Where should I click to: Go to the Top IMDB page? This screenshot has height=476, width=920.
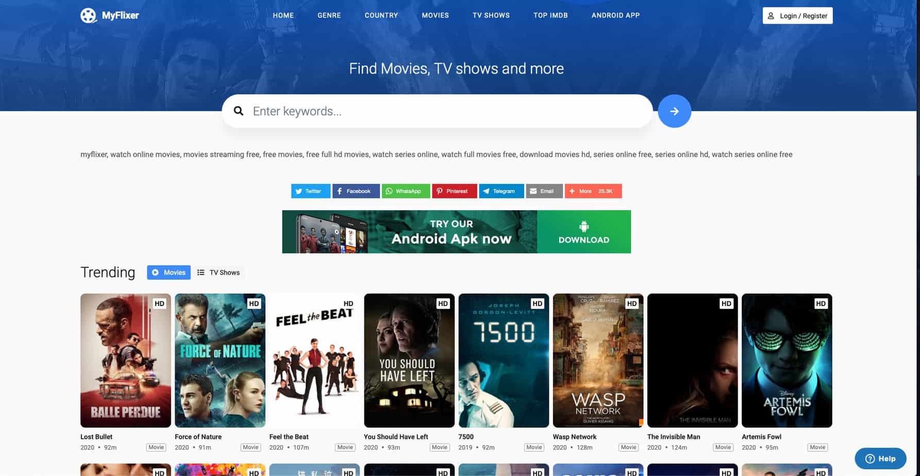point(550,15)
